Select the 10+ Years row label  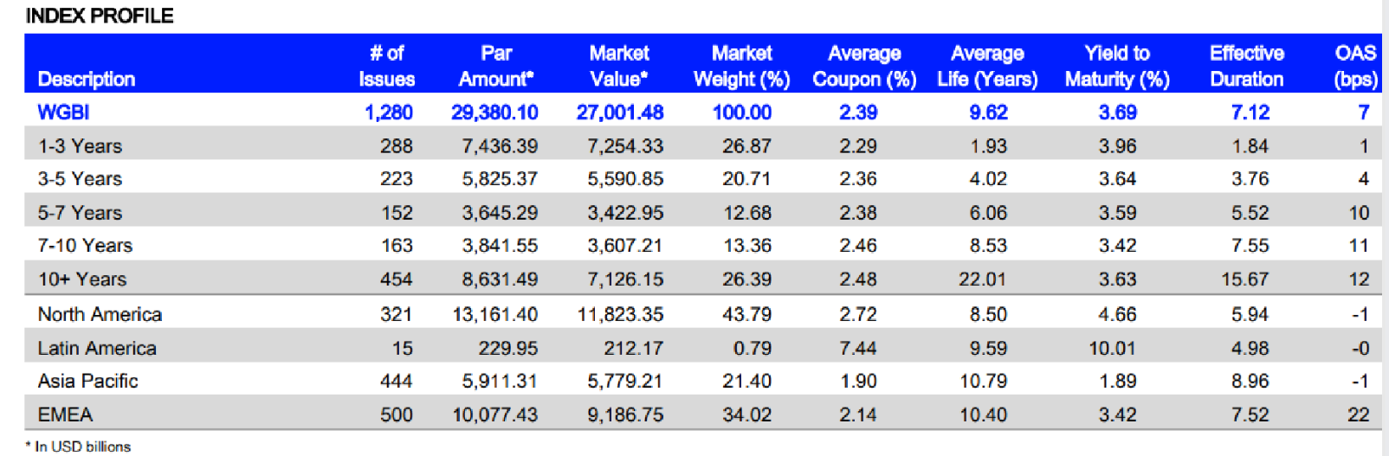tap(82, 279)
